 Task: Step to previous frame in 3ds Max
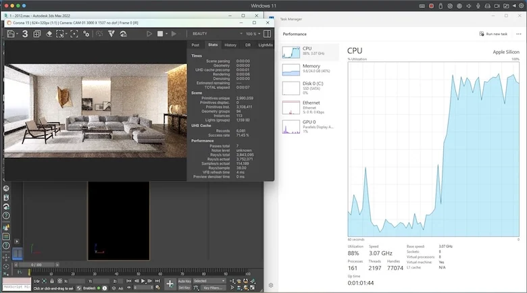tap(136, 281)
